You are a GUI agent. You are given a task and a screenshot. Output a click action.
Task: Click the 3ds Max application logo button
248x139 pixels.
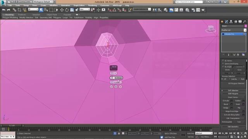click(3, 3)
